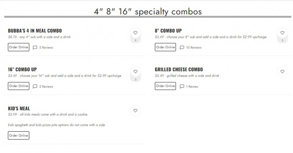293x153 pixels.
Task: Select comment icon for 16" Combo Up reviews
Action: coord(35,86)
